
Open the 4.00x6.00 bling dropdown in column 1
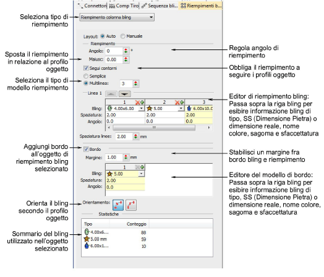(x=142, y=108)
